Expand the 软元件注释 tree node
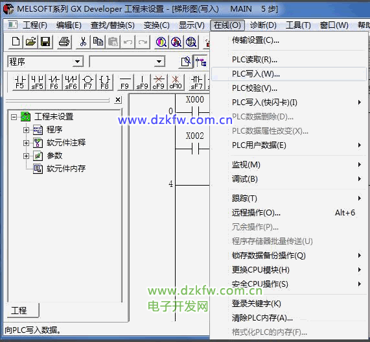370x342 pixels. click(x=26, y=143)
